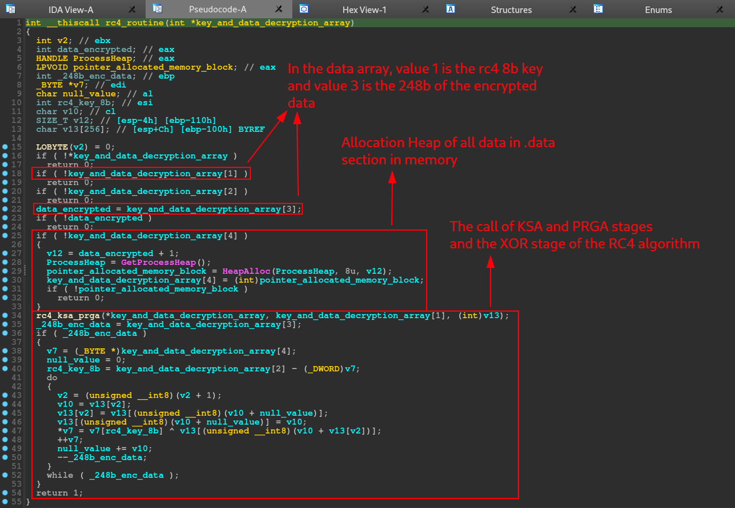Click the IDA View-A tab's disassembly icon
Image resolution: width=735 pixels, height=508 pixels.
point(9,9)
